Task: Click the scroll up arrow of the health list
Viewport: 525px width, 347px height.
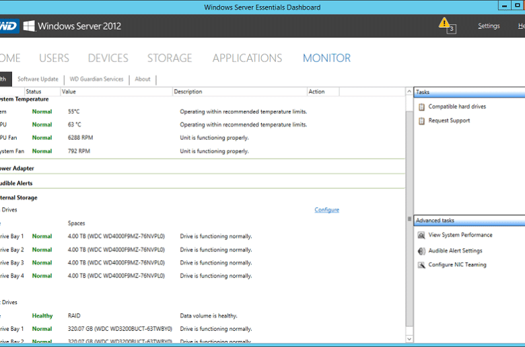Action: click(x=409, y=91)
